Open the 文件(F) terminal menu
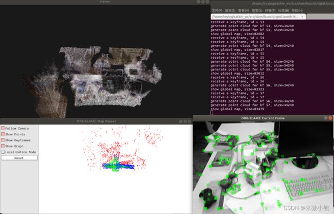Image resolution: width=334 pixels, height=214 pixels. [x=217, y=10]
